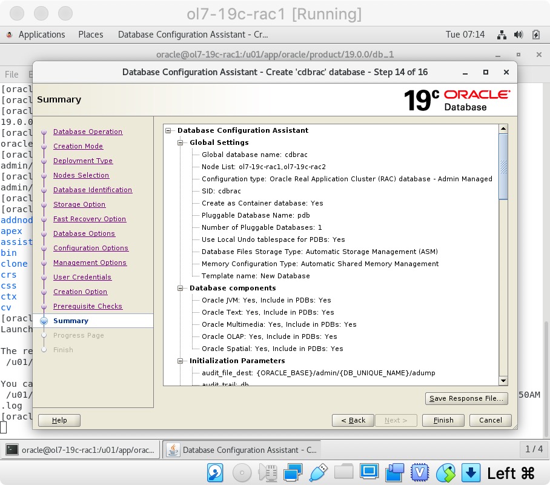Go to Creation Mode step
This screenshot has height=485, width=550.
78,146
